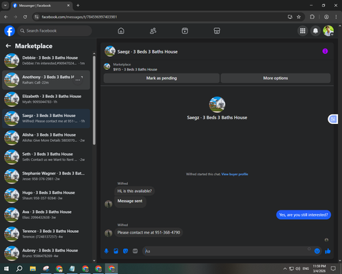Focus the Aa message input field
This screenshot has width=342, height=274.
226,251
